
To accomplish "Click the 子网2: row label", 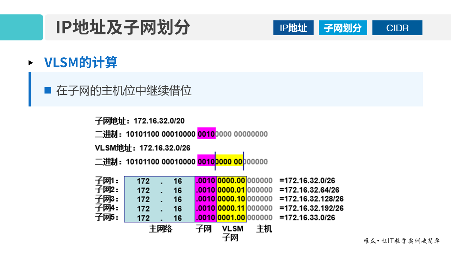I will click(107, 190).
